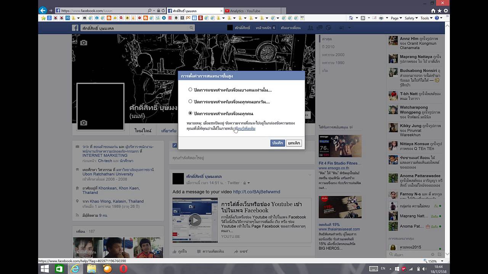Open the home link with badge 6

click(x=265, y=28)
